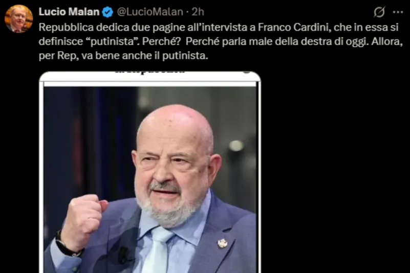Screen dimensions: 410x273
Task: Open the @LucioMalan handle link
Action: click(x=150, y=12)
